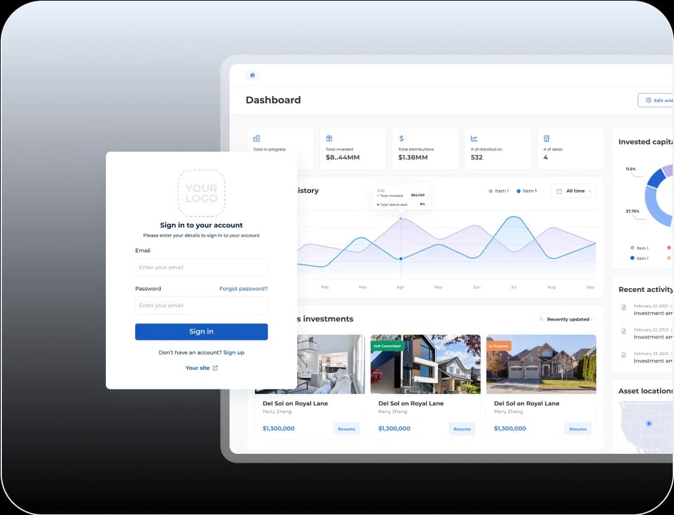This screenshot has width=674, height=515.
Task: Click the external link icon beside Your site
Action: tap(215, 368)
